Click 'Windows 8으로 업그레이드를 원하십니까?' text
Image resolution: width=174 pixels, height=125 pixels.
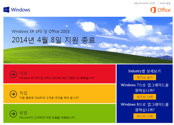[145, 107]
